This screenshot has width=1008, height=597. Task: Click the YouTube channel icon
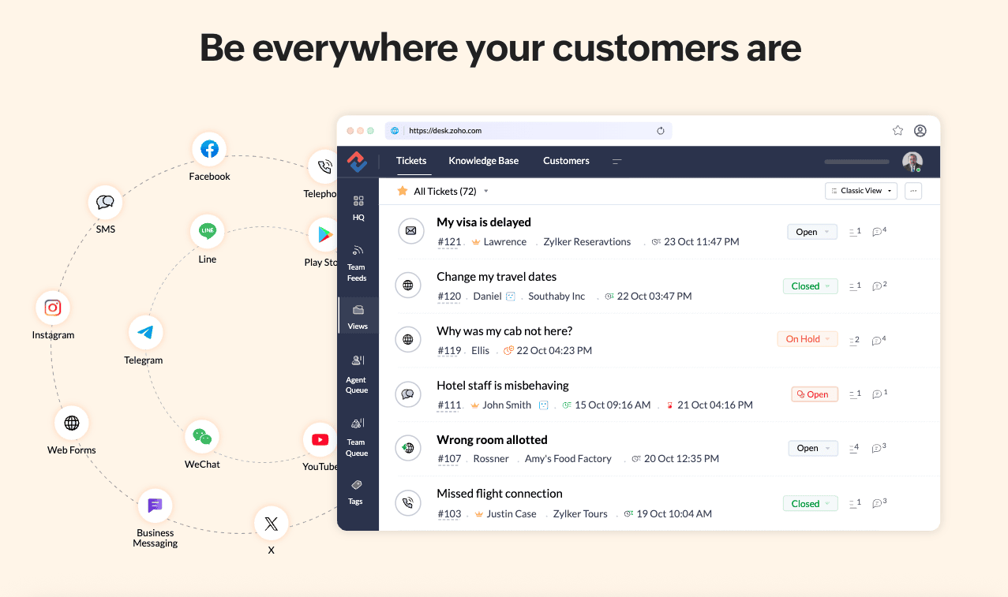[320, 439]
